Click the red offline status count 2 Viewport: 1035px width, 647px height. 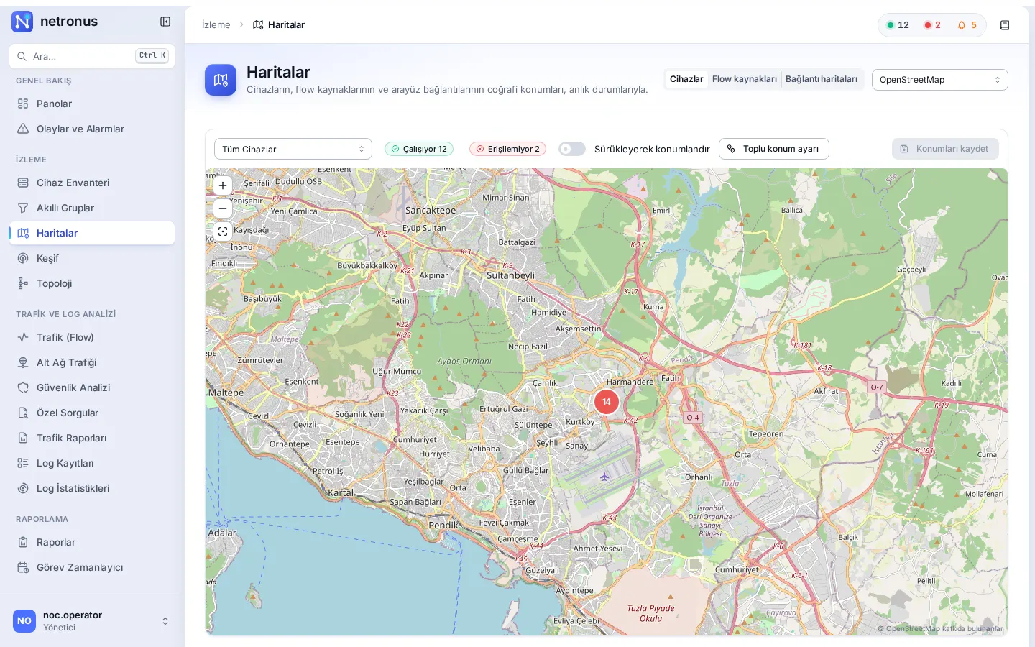click(x=932, y=25)
